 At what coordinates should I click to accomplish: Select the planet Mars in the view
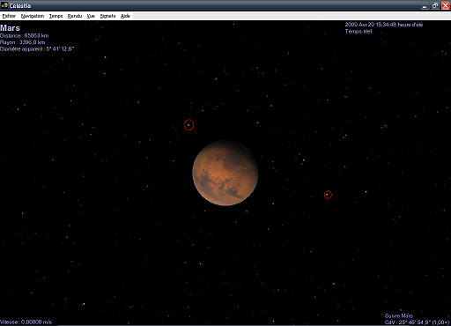(x=225, y=173)
